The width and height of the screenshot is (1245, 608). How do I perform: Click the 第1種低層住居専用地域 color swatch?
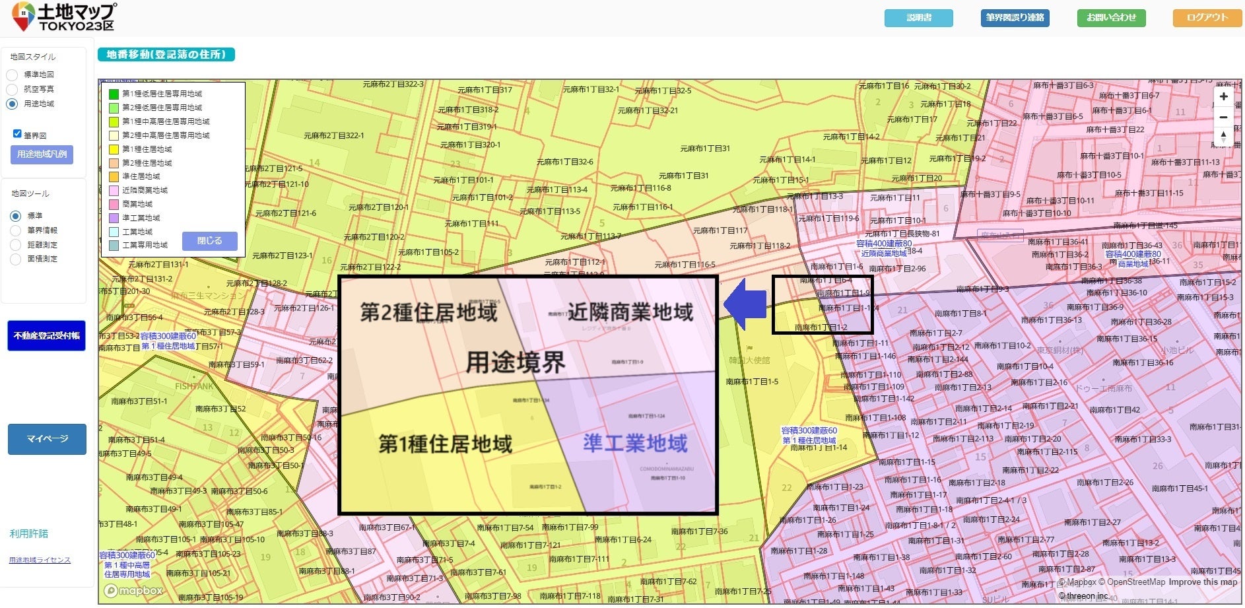click(x=114, y=94)
